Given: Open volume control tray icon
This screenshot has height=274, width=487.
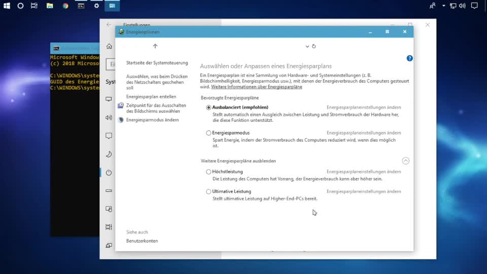Looking at the screenshot, I should click(462, 6).
